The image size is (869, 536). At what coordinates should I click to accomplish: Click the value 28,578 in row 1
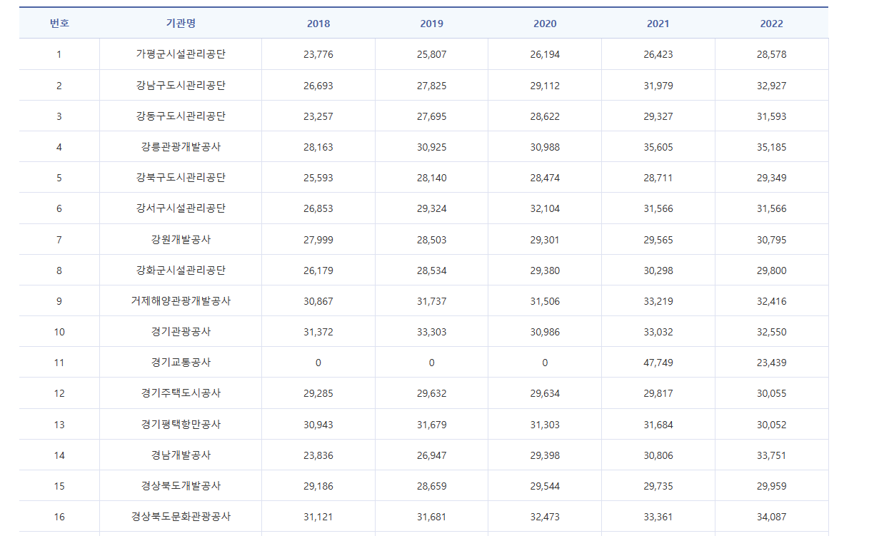point(772,54)
